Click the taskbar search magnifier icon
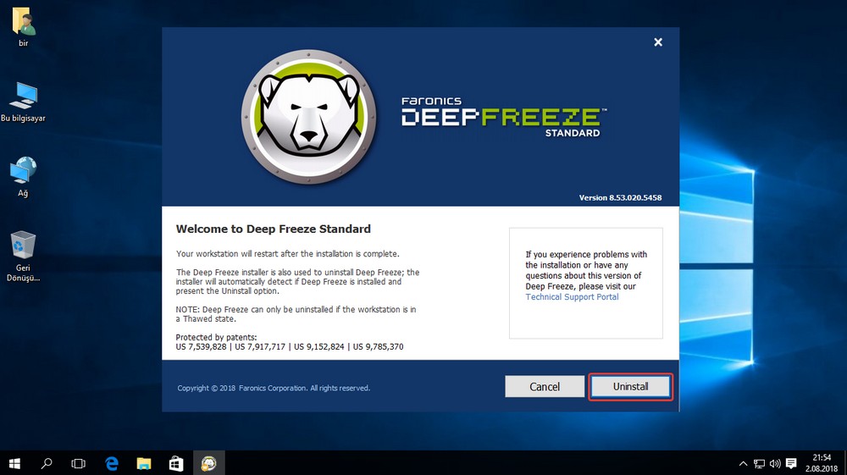Image resolution: width=847 pixels, height=475 pixels. (47, 463)
